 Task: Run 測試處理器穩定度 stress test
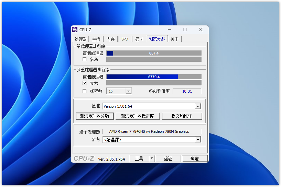[x=138, y=116]
